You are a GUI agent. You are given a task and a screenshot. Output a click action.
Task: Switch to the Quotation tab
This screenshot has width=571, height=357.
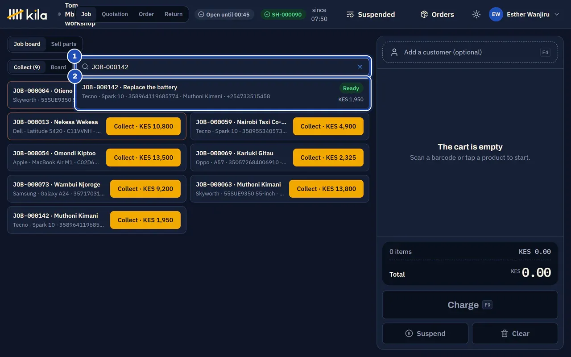[115, 14]
